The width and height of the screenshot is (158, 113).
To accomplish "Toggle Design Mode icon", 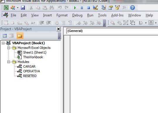I will [x=95, y=8].
